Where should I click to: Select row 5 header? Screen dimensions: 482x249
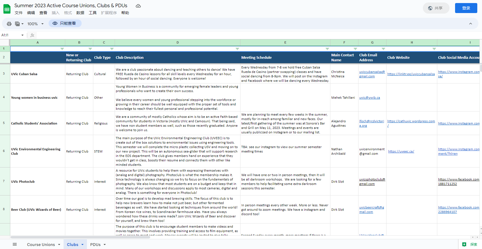[5, 123]
